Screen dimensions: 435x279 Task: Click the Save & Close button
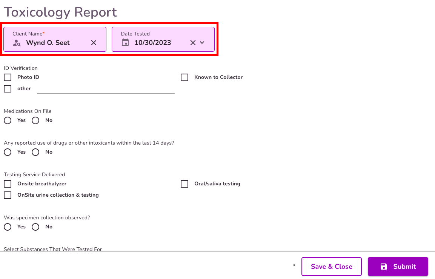point(331,266)
